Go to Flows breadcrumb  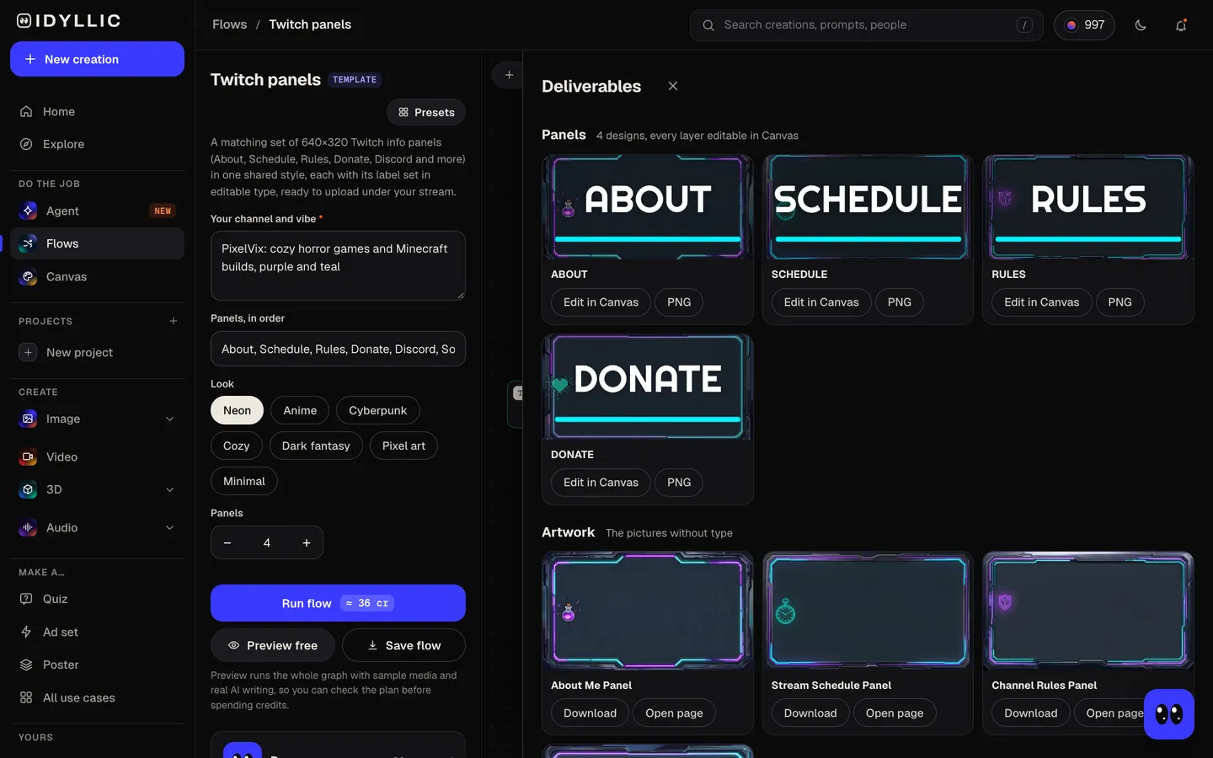(230, 24)
